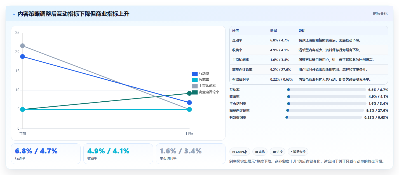The width and height of the screenshot is (399, 175).
Task: Click description starting 内容虽然没有扩大总互动
Action: (335, 80)
